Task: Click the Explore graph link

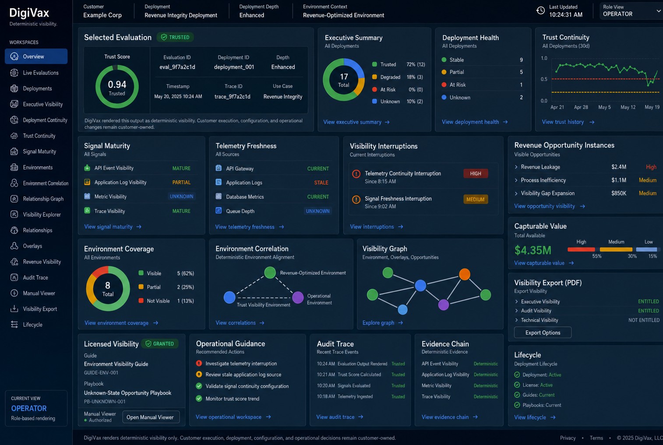Action: [382, 323]
